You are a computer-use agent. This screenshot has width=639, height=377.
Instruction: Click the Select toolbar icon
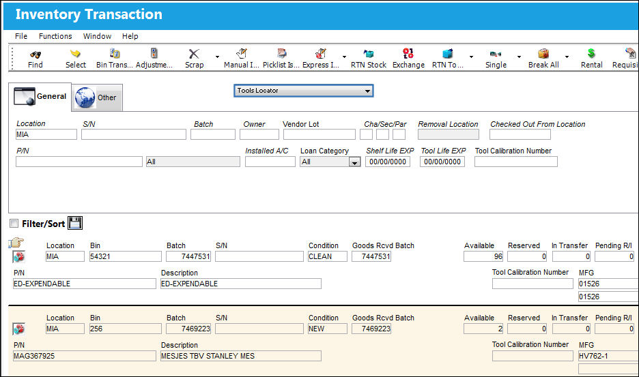75,54
